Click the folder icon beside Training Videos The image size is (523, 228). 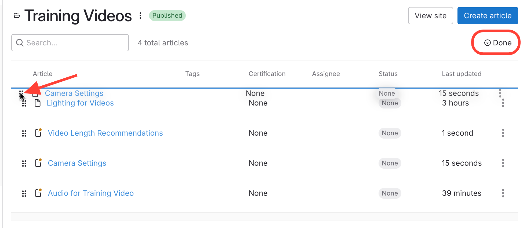[17, 16]
